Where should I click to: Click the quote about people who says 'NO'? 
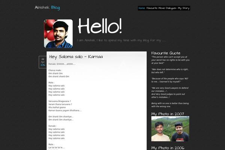170,80
